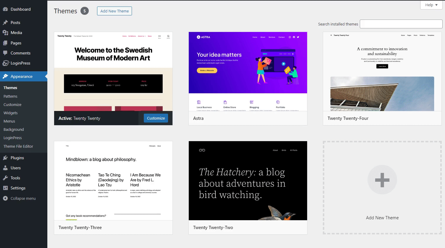Image resolution: width=445 pixels, height=248 pixels.
Task: Select Appearance menu item
Action: click(x=24, y=76)
